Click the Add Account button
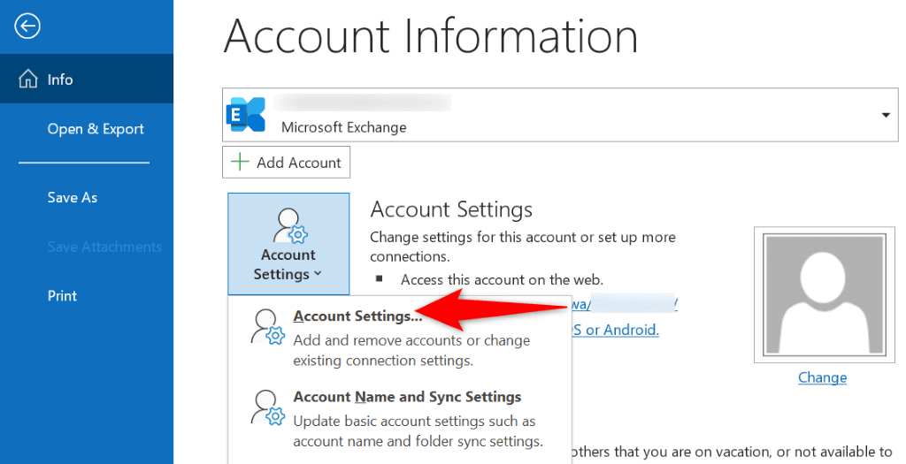 pos(287,163)
